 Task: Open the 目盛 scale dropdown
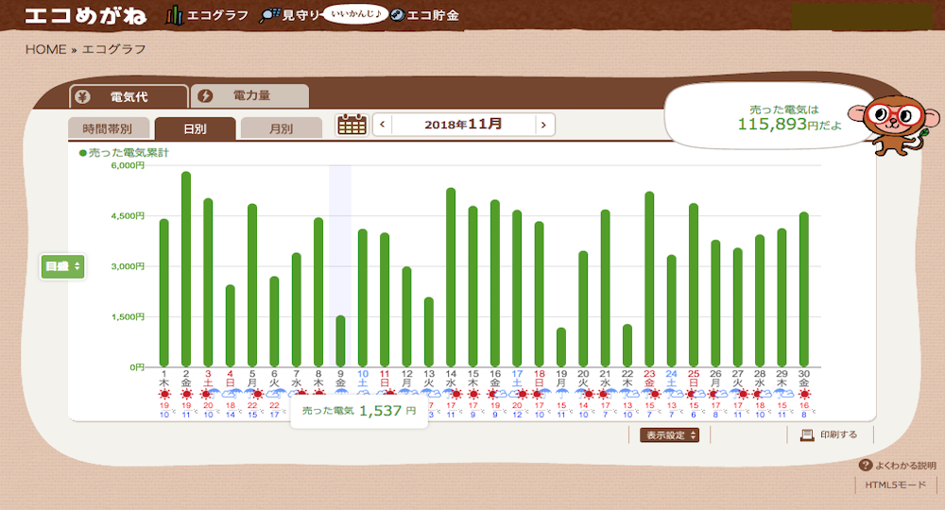point(62,266)
